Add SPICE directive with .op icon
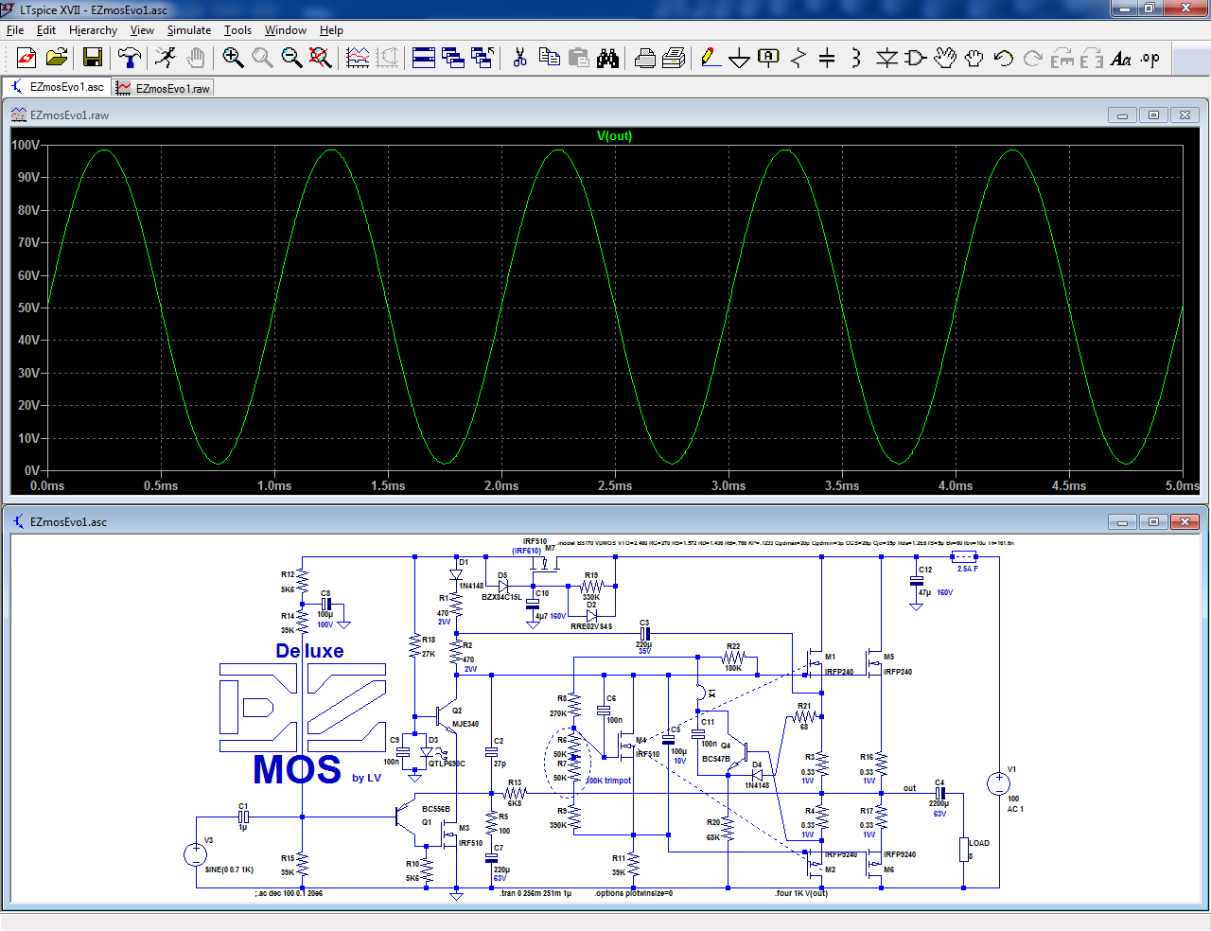The width and height of the screenshot is (1211, 931). tap(1150, 59)
